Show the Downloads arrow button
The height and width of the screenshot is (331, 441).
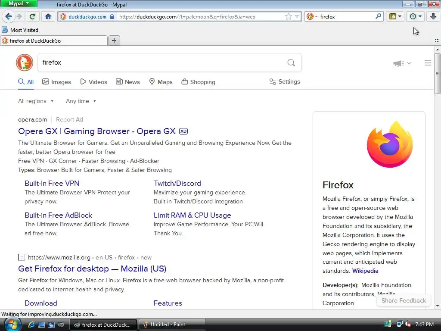[x=433, y=16]
